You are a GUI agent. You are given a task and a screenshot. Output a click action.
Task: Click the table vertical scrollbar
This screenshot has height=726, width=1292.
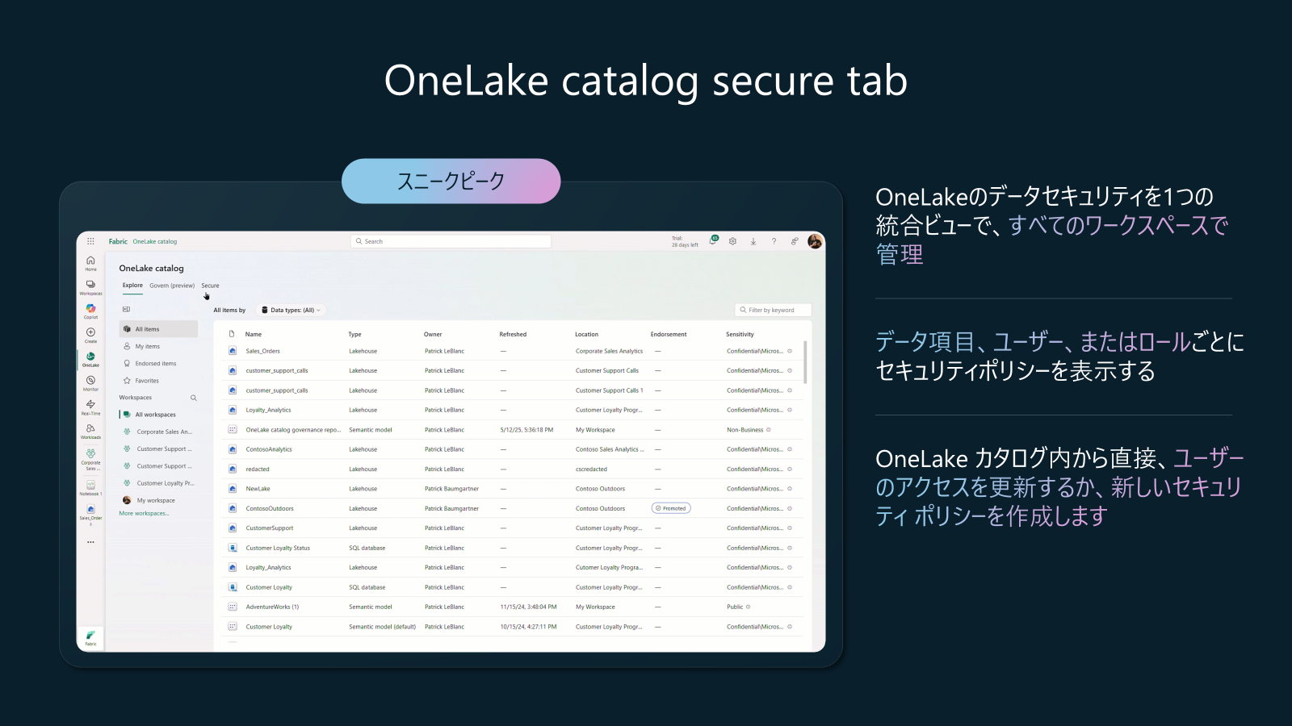coord(805,362)
